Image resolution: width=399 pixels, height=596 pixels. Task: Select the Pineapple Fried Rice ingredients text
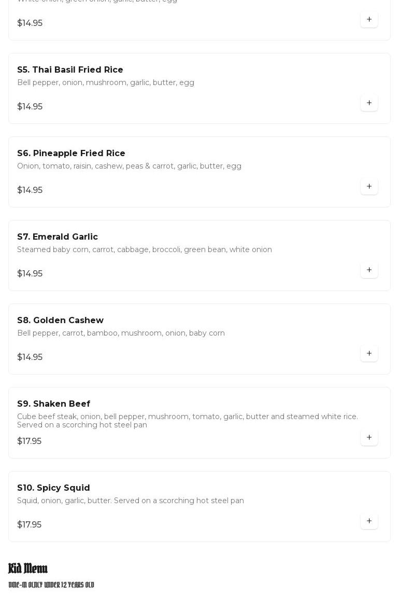(129, 166)
